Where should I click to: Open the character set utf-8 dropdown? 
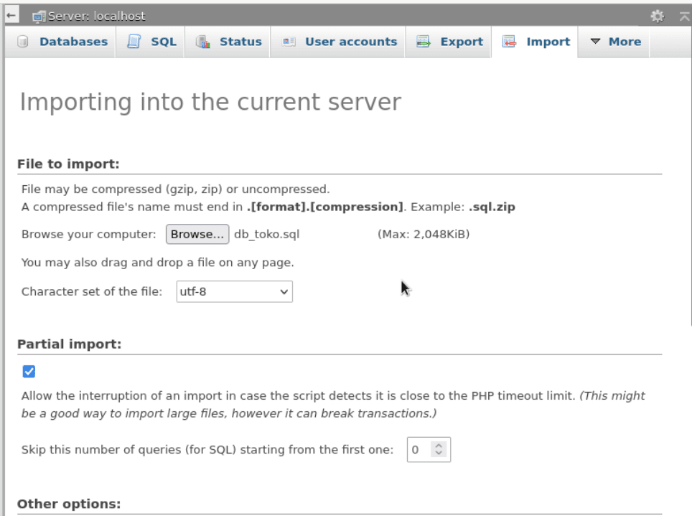tap(234, 291)
